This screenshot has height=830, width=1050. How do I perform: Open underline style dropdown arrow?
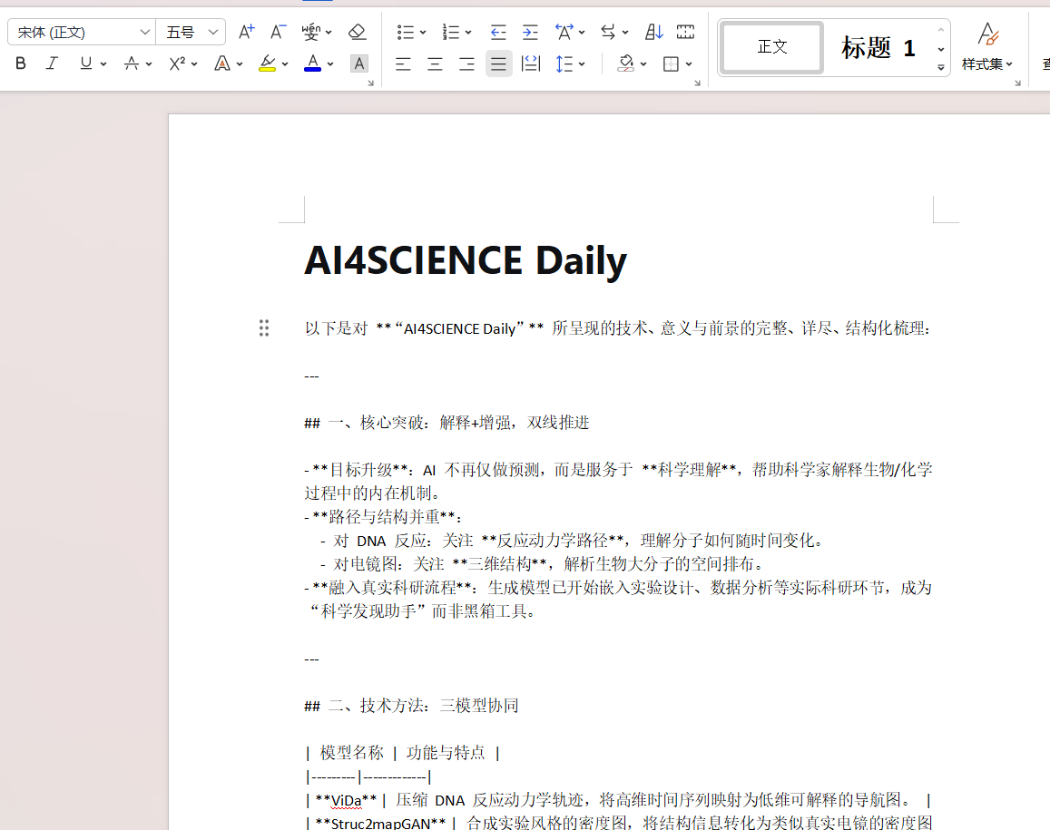103,64
